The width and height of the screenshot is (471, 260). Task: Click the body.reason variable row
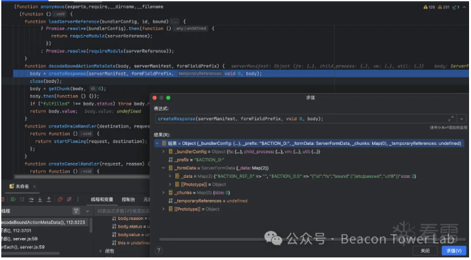point(131,219)
